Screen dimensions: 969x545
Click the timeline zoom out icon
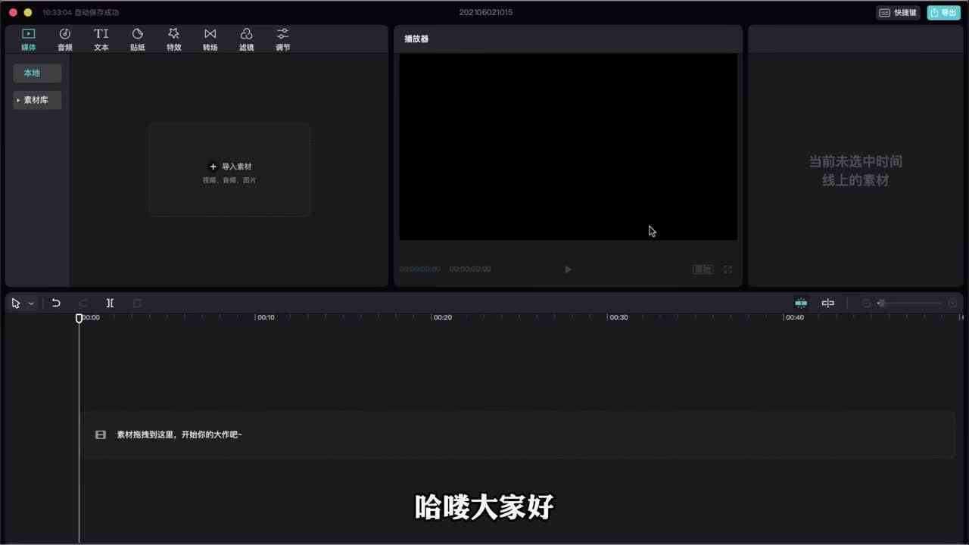pos(867,303)
